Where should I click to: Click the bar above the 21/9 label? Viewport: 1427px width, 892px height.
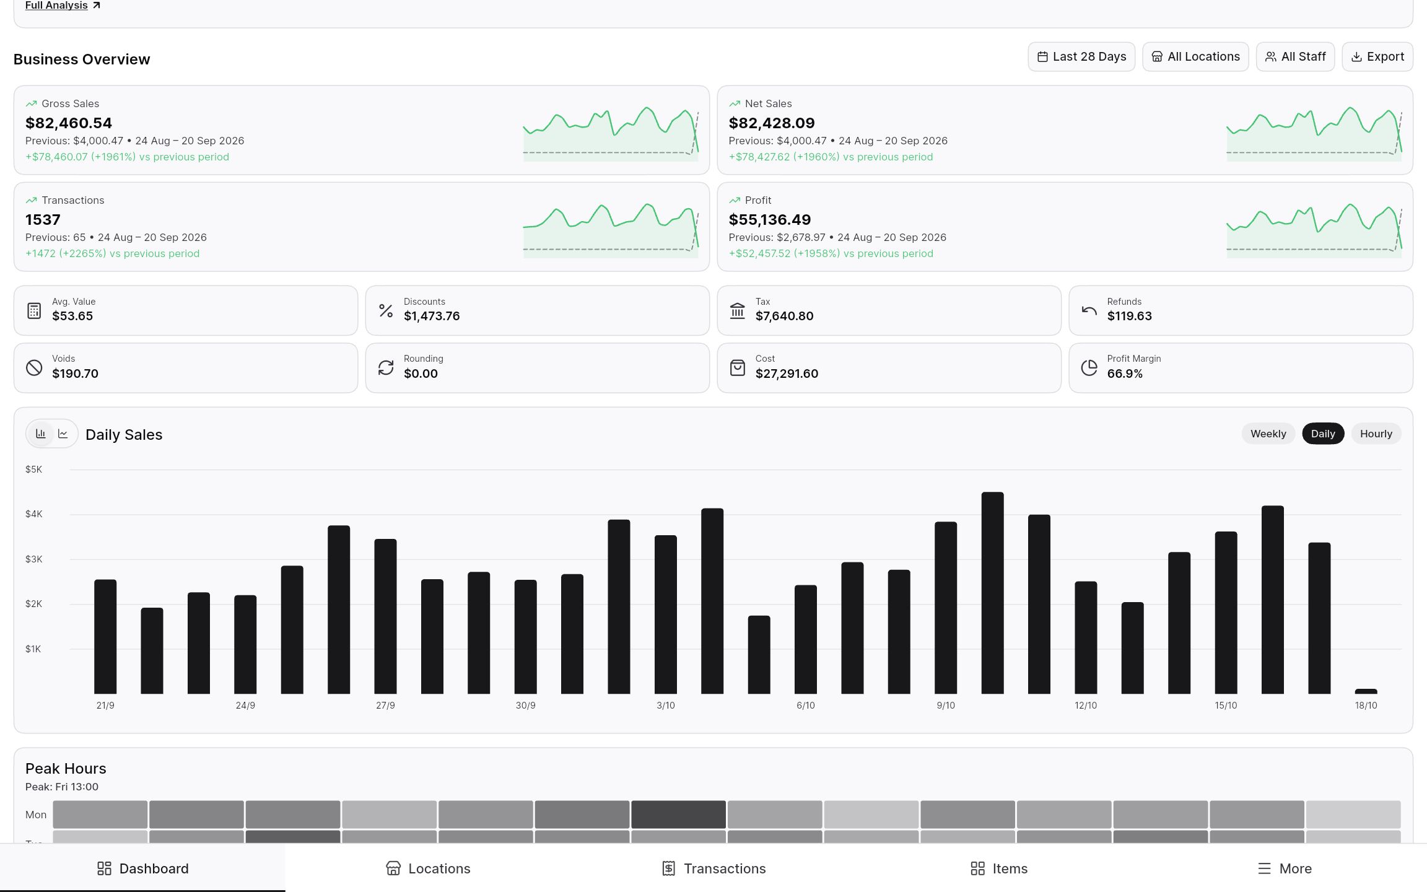105,637
